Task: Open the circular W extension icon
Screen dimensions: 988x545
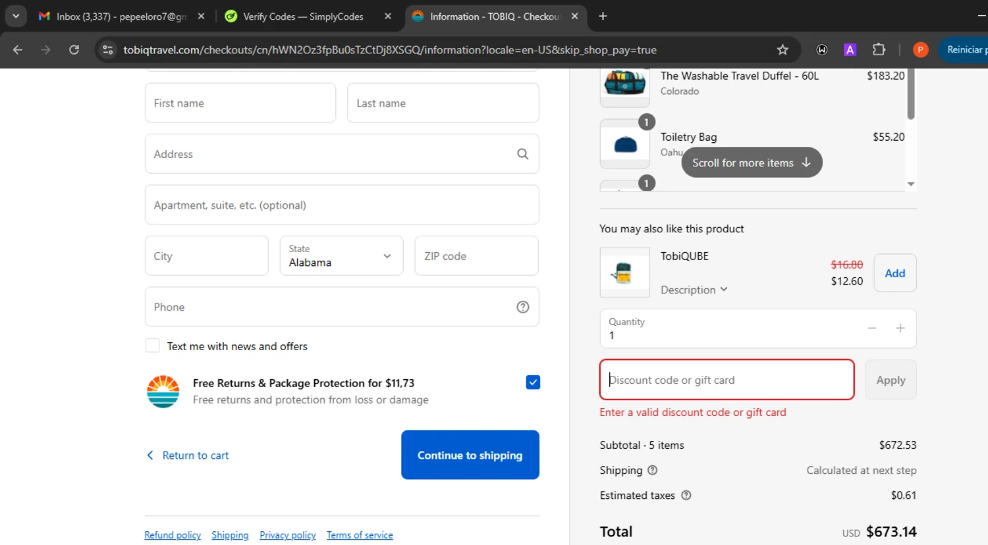Action: (x=822, y=50)
